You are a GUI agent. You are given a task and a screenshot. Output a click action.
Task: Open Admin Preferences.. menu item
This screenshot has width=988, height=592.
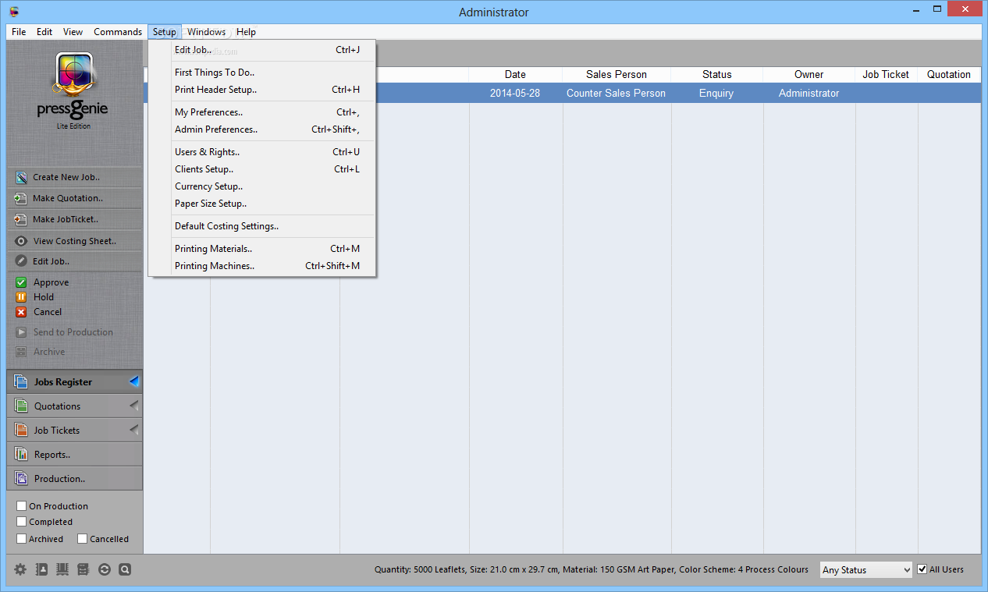click(x=262, y=129)
